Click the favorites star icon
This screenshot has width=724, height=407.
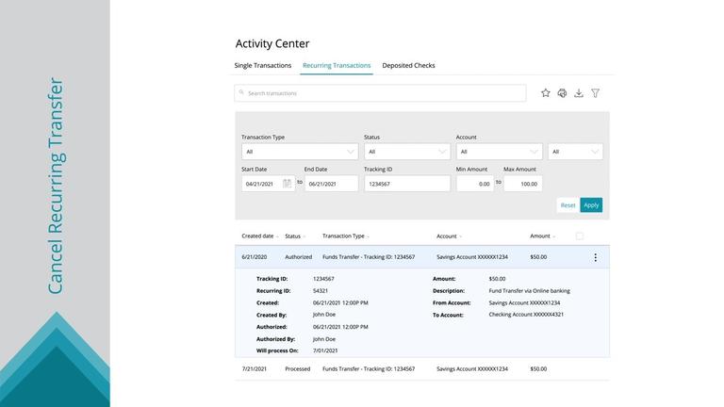[x=545, y=92]
